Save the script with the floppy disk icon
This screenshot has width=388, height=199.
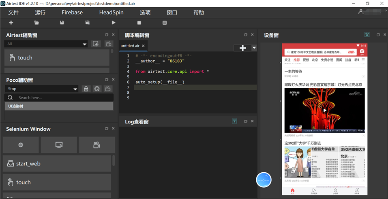62,23
